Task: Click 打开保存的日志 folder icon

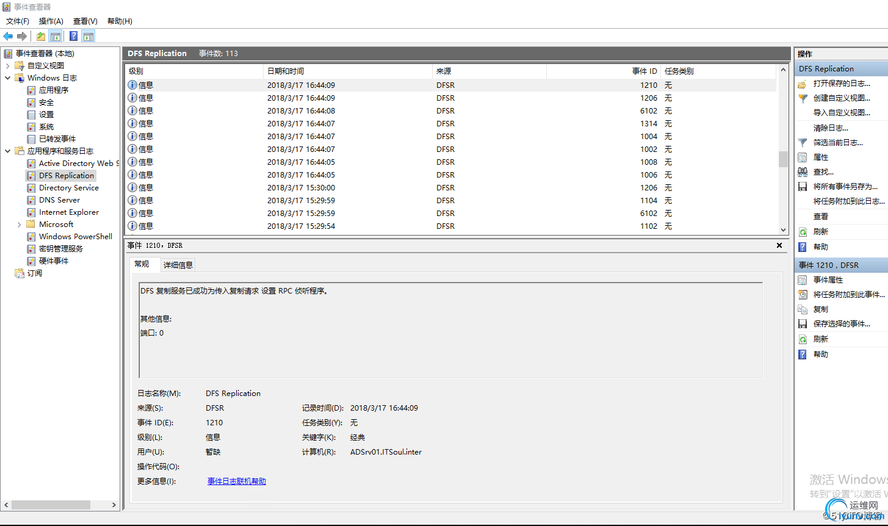Action: click(803, 84)
